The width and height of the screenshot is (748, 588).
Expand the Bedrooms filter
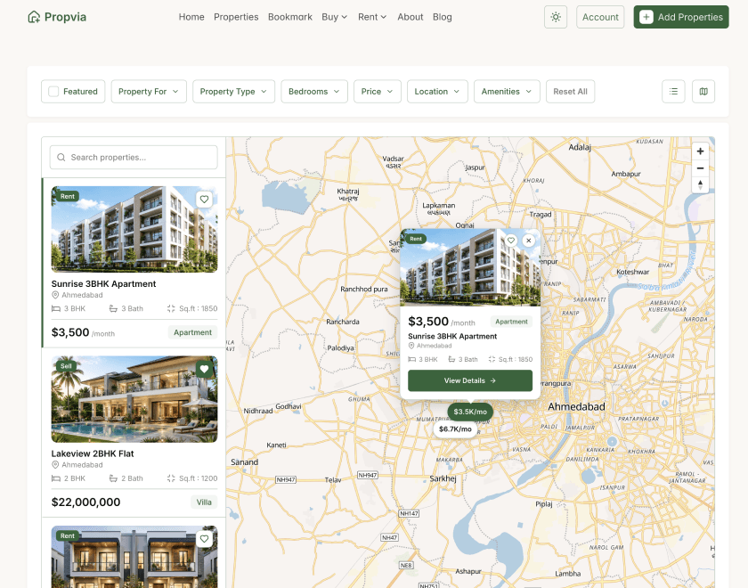tap(314, 91)
